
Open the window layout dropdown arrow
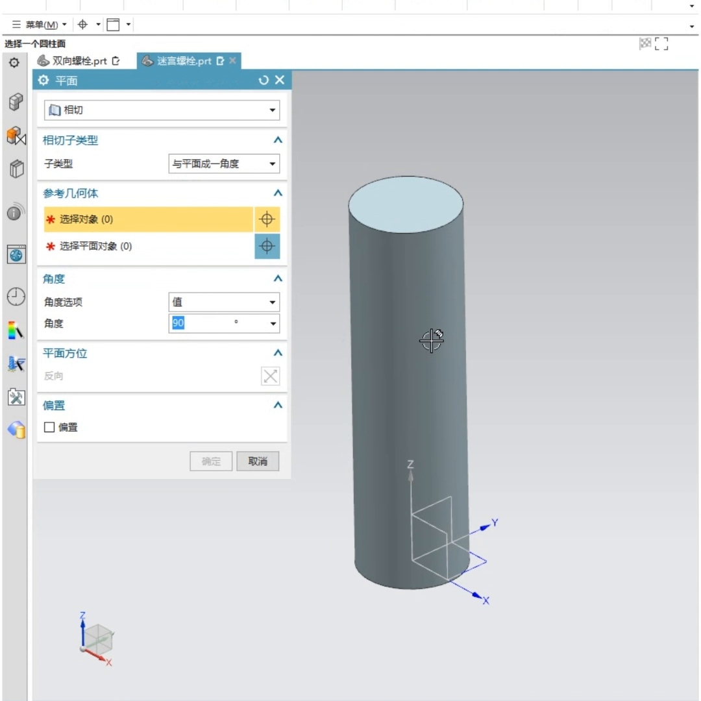(x=129, y=25)
